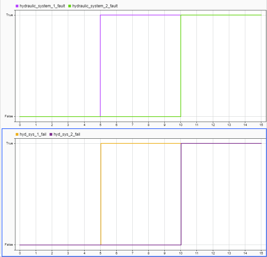Click green swatch beside hydraulic_system_2_fault
Image resolution: width=267 pixels, height=257 pixels.
tap(70, 6)
